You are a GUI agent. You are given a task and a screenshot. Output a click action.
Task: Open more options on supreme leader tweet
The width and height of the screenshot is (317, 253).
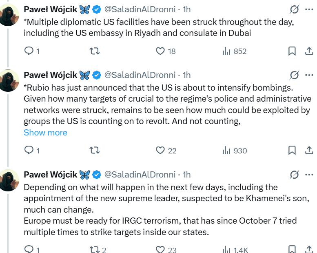(309, 175)
